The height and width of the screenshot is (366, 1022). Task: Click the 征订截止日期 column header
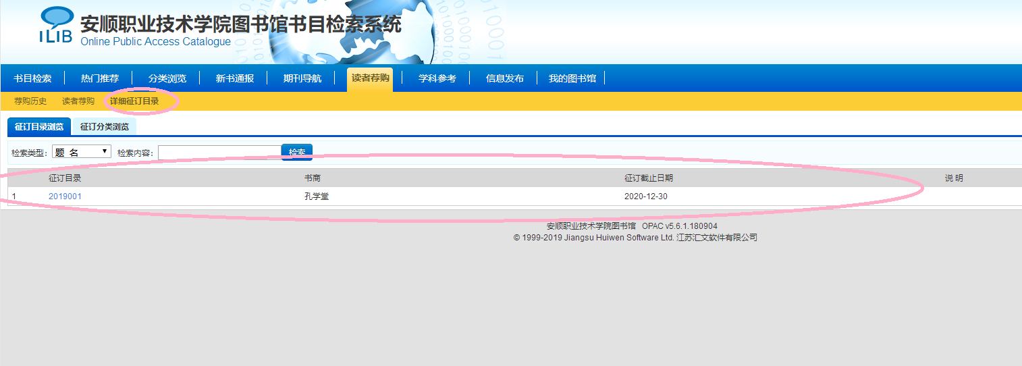coord(648,178)
